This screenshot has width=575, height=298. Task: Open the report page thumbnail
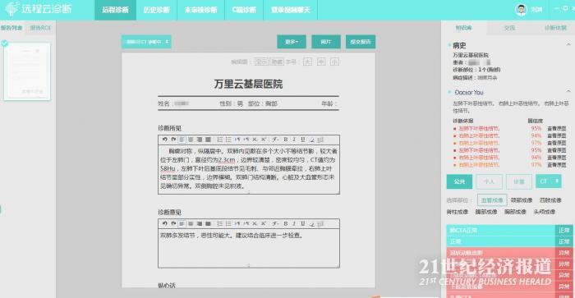[x=27, y=71]
